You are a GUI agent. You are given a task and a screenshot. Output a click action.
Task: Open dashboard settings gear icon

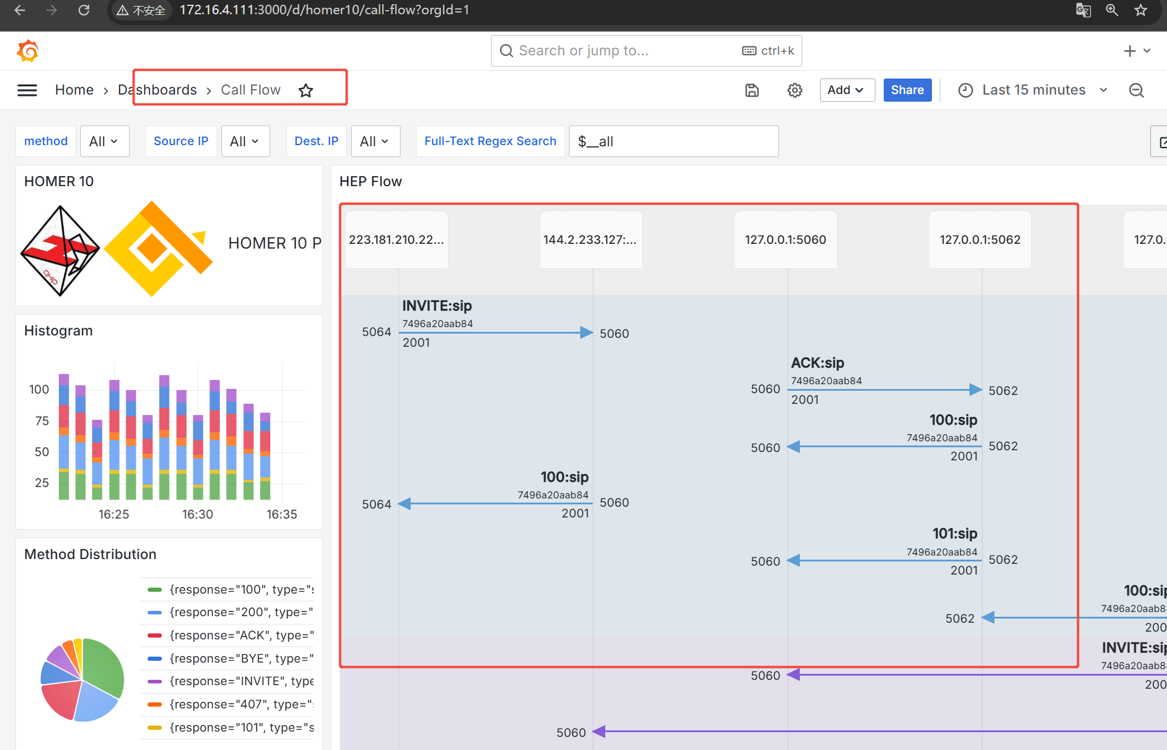pos(795,90)
